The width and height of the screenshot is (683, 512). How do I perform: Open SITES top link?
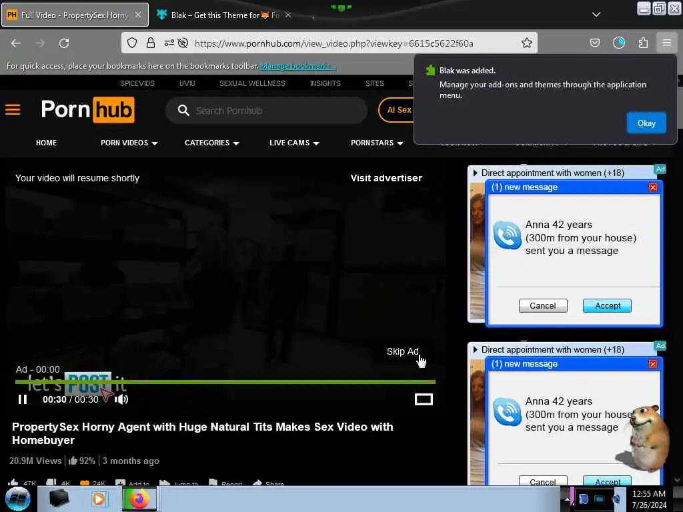[375, 83]
